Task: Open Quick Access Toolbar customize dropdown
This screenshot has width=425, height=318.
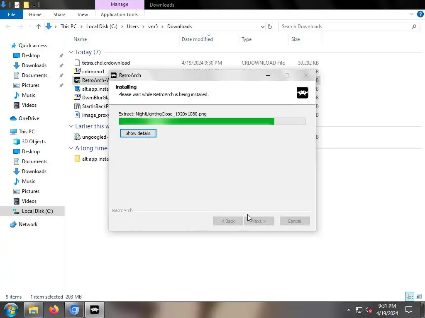Action: click(x=34, y=5)
